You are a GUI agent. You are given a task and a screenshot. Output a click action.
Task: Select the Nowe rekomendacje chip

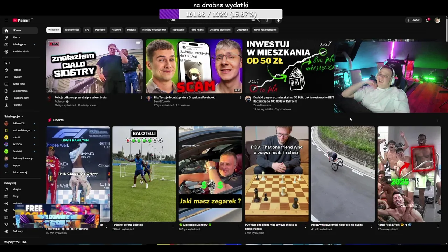click(265, 30)
